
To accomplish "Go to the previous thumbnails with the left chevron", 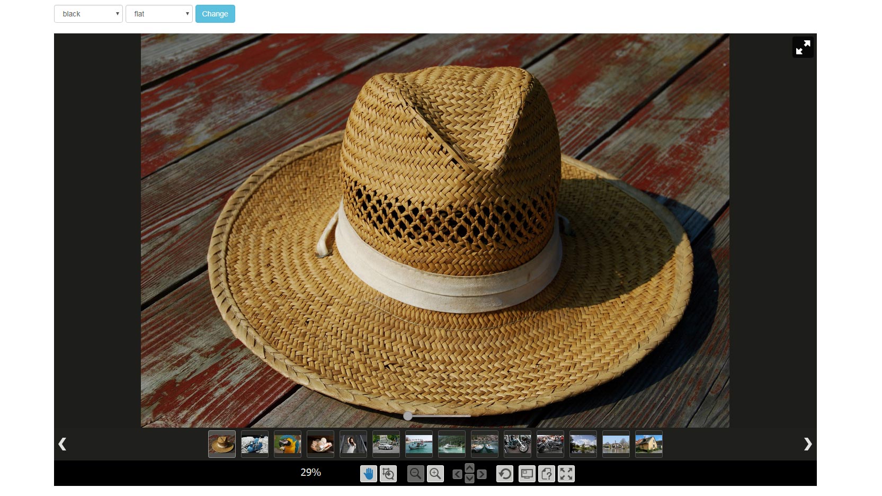I will [63, 444].
